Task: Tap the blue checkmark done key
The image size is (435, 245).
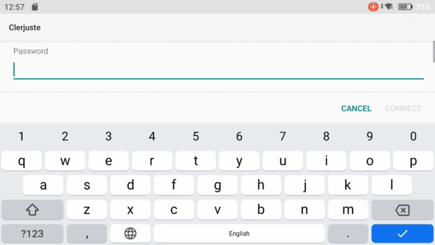Action: coord(402,234)
